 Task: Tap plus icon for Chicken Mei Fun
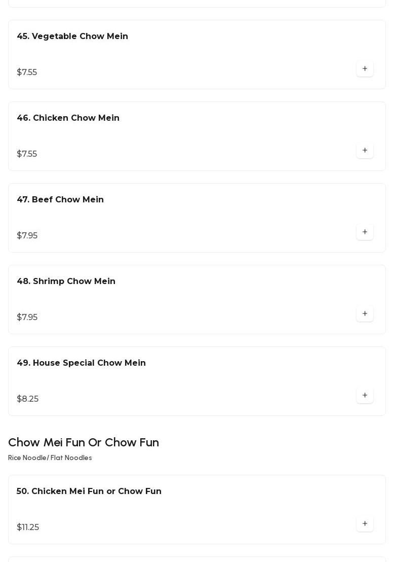365,524
